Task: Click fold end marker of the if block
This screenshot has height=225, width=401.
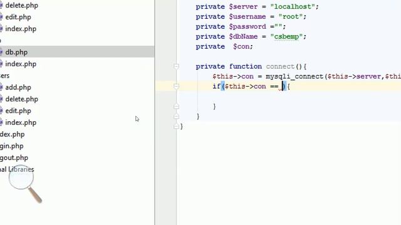Action: (176, 106)
